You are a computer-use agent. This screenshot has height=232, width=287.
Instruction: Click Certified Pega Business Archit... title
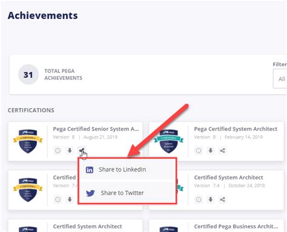point(236,227)
